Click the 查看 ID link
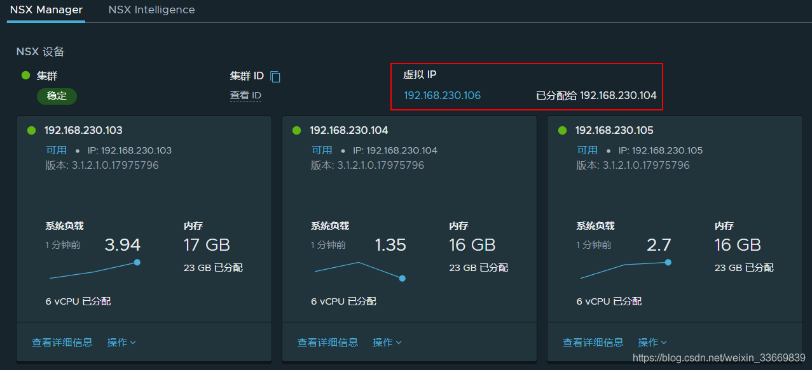This screenshot has height=370, width=812. coord(245,96)
